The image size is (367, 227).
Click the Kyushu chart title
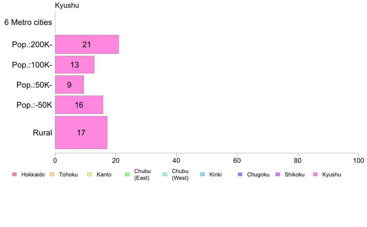click(67, 5)
